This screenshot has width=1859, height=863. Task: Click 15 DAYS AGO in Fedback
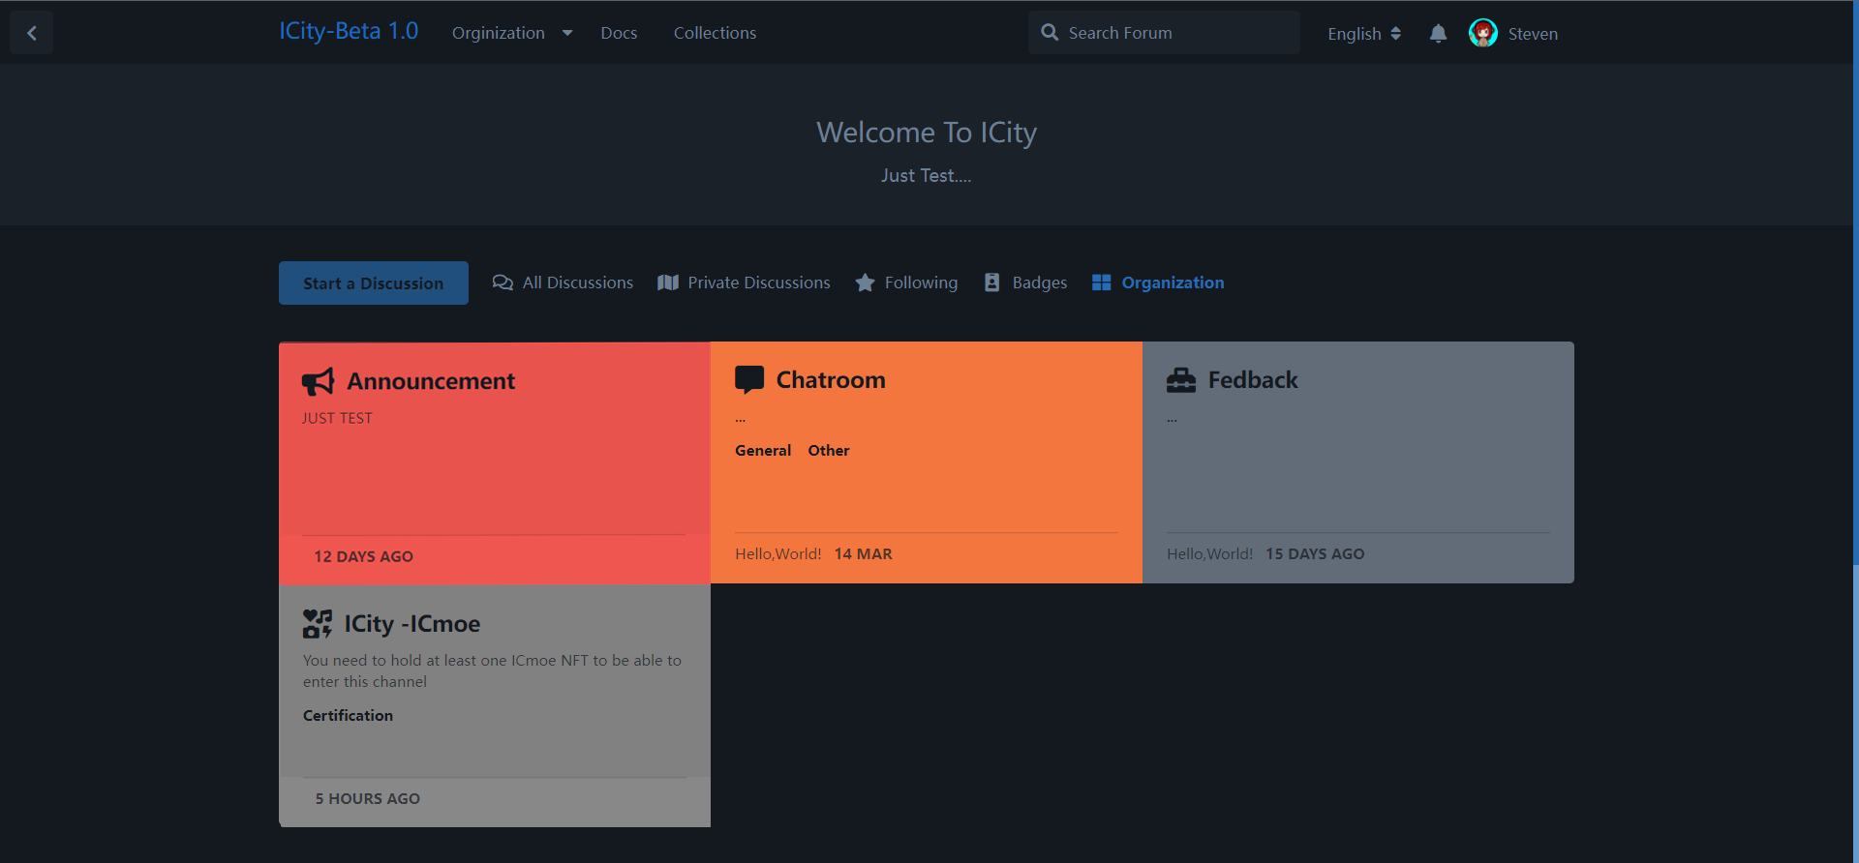pos(1315,554)
